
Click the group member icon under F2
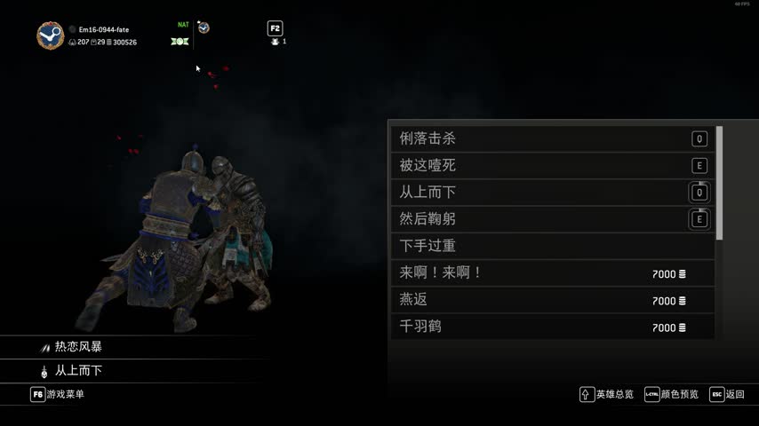[x=275, y=42]
